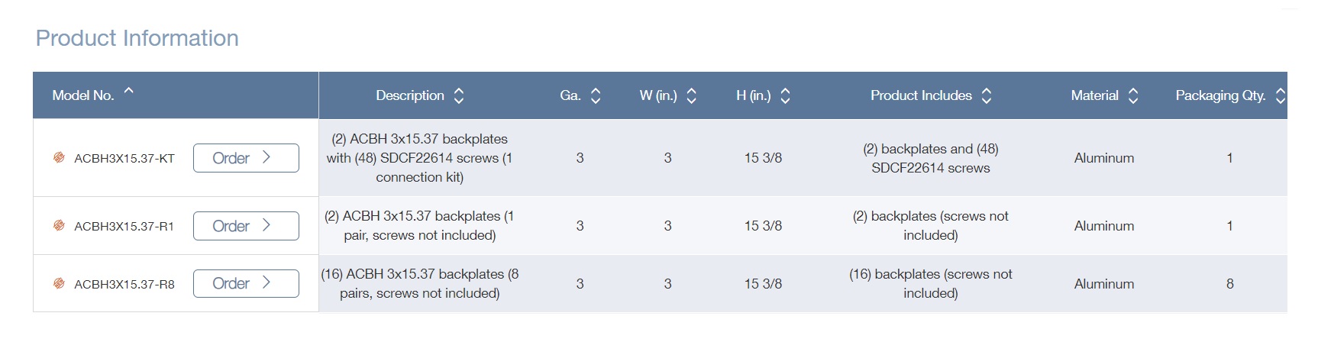Open the ACBH3X15.37-KT model link
Image resolution: width=1318 pixels, height=358 pixels.
124,159
